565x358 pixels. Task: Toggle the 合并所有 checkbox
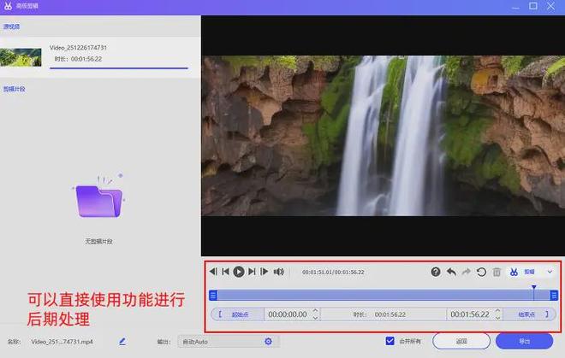point(390,341)
